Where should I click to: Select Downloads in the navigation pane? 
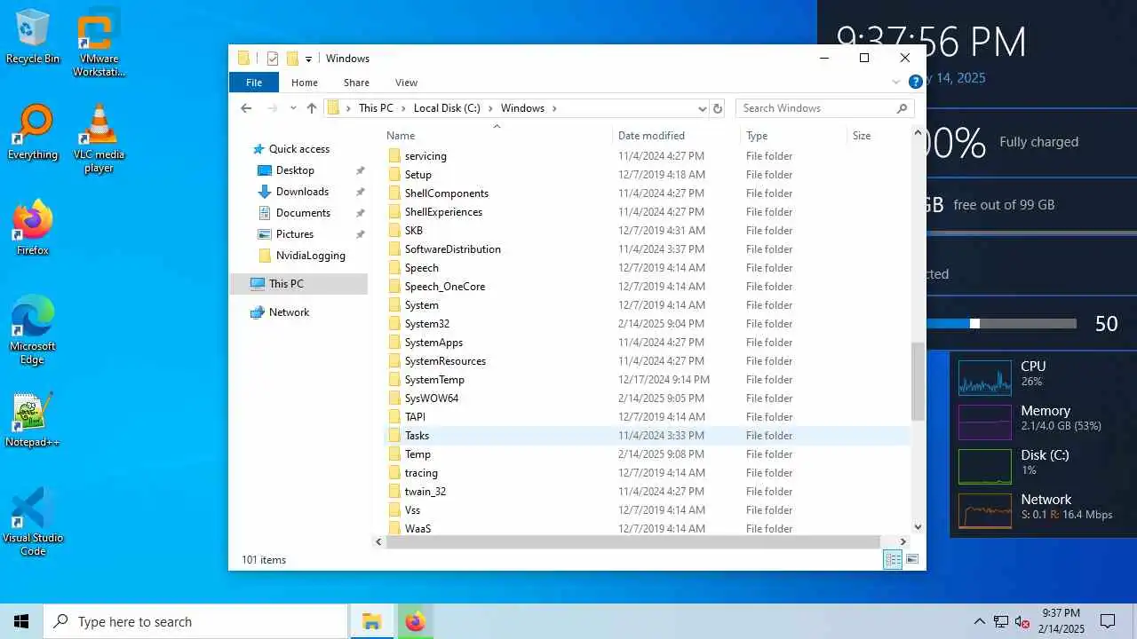[302, 192]
